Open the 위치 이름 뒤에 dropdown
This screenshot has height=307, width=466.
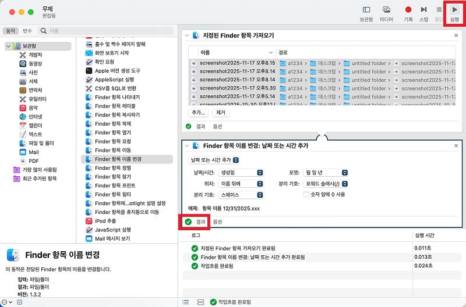[x=241, y=184]
